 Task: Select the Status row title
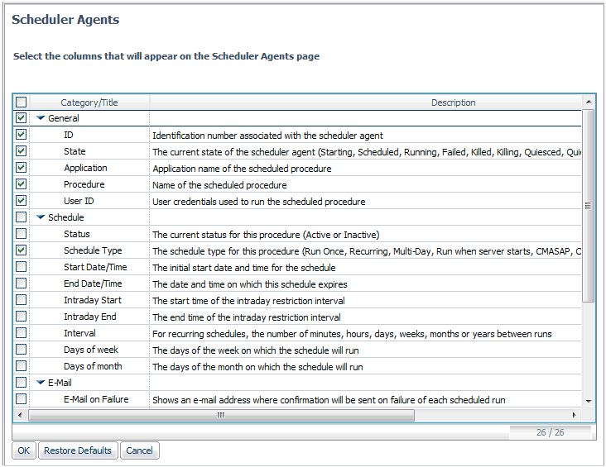(76, 234)
